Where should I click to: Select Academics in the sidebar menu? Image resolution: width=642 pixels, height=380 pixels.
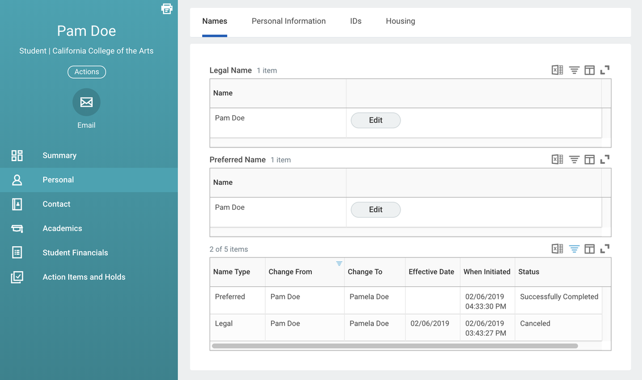pyautogui.click(x=89, y=229)
